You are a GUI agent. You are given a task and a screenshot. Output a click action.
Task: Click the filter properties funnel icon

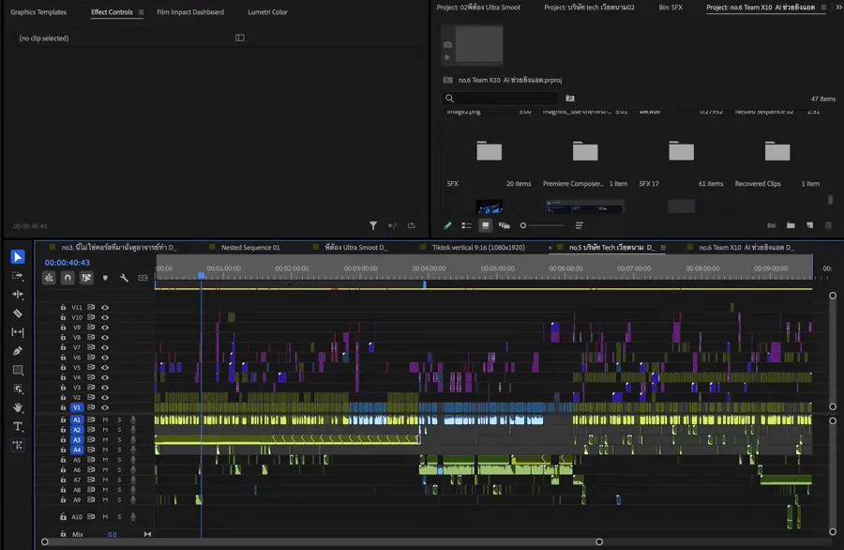click(x=373, y=225)
